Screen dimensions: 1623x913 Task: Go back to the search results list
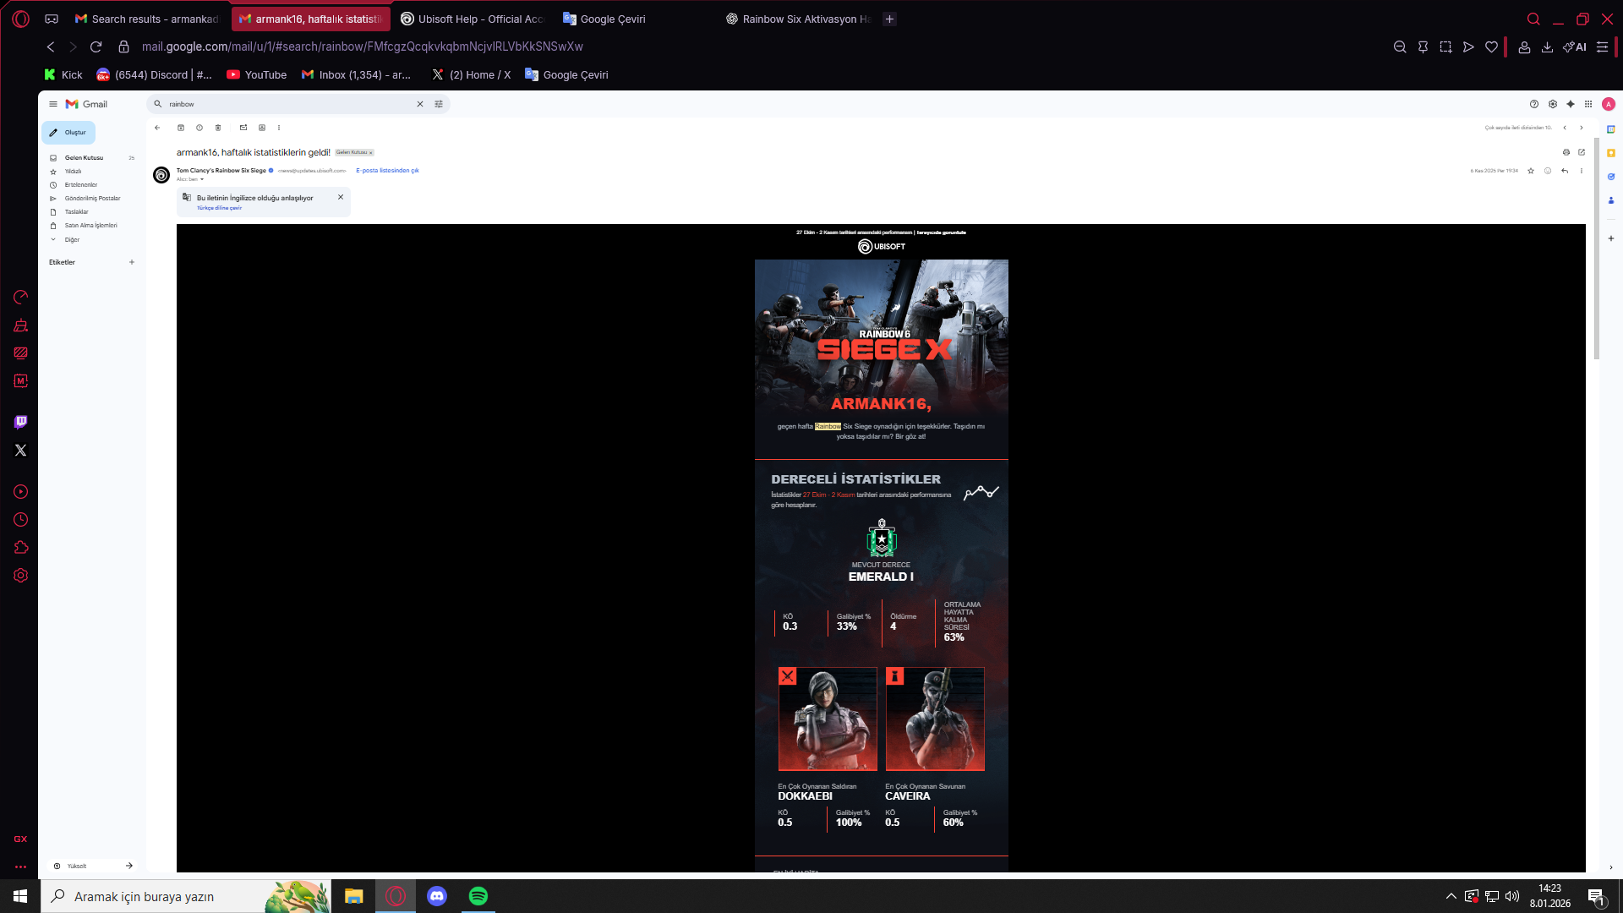(157, 128)
